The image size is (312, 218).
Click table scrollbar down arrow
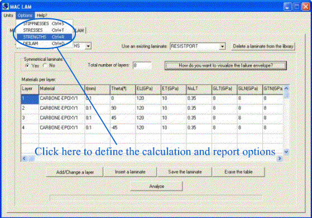pos(286,152)
